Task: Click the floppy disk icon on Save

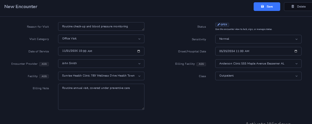Action: pyautogui.click(x=262, y=7)
